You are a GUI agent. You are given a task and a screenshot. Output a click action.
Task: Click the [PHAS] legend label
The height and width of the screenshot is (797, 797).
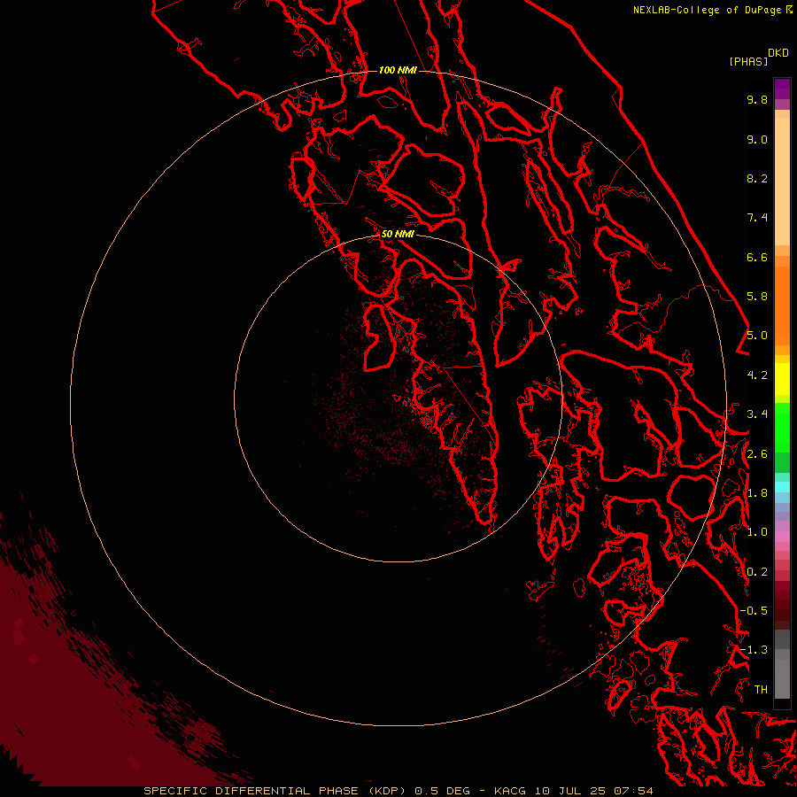(748, 62)
